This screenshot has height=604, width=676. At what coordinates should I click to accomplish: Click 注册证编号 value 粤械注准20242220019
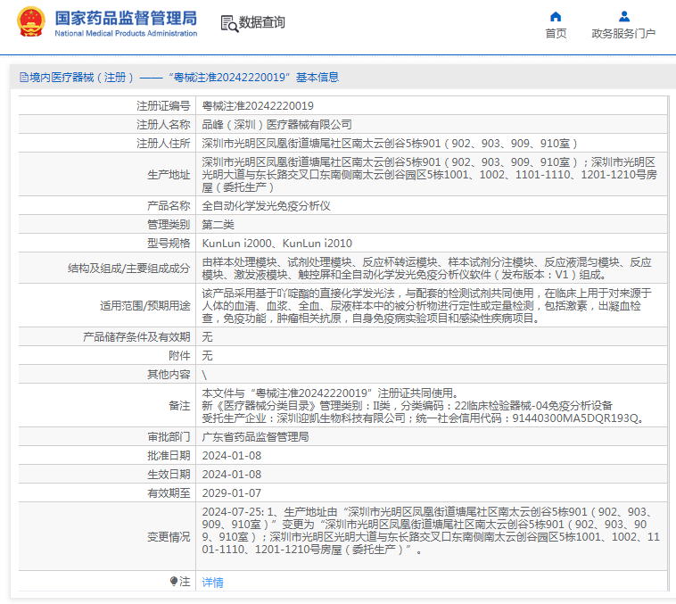pos(258,105)
